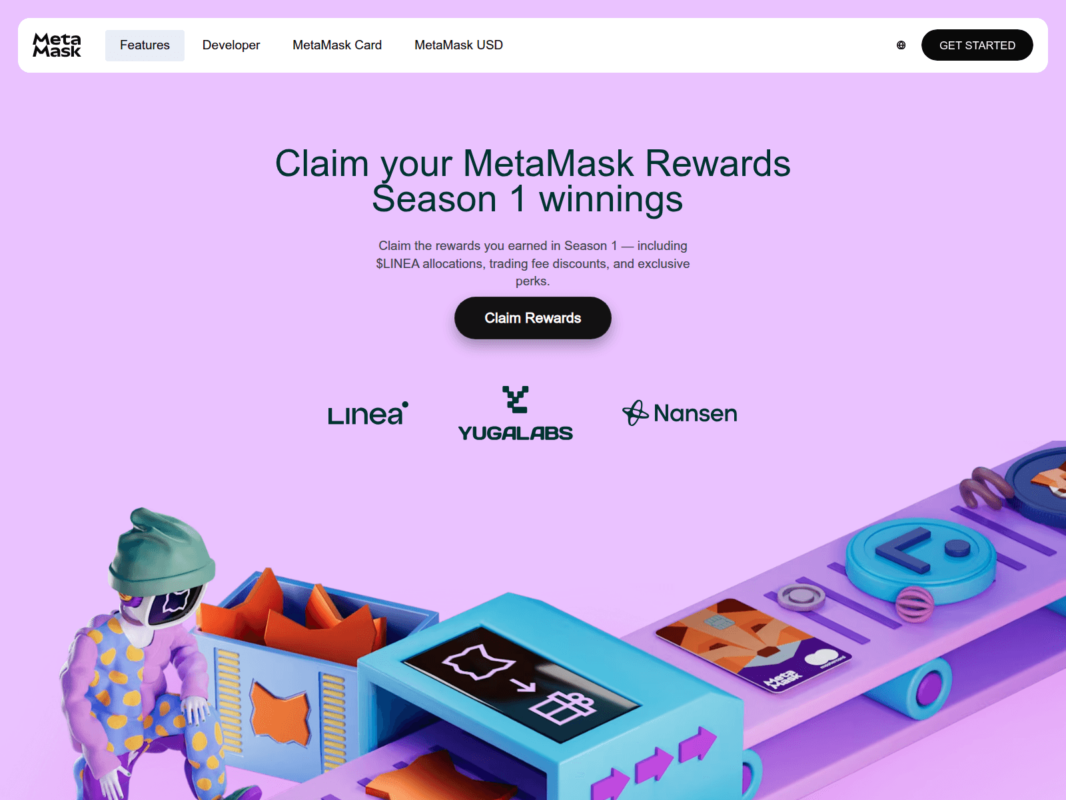This screenshot has height=800, width=1066.
Task: Click the pink striped ball on the conveyor
Action: 915,604
